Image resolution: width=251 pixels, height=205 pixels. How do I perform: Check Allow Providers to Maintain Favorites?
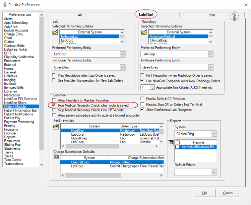(x=54, y=100)
